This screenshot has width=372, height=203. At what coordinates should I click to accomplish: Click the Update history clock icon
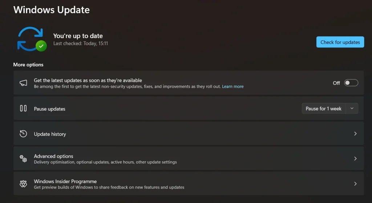pyautogui.click(x=23, y=134)
